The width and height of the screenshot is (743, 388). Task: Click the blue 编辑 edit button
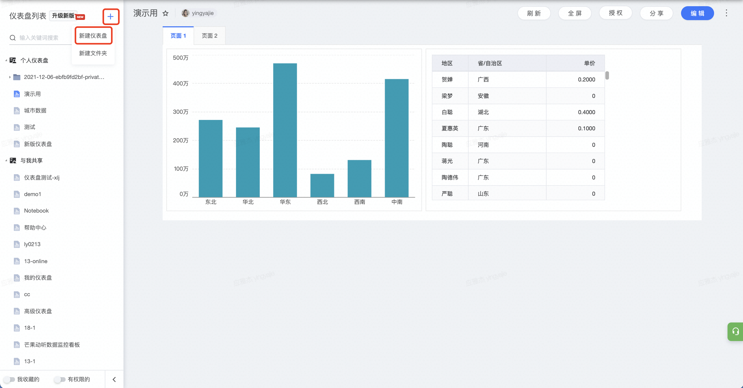(697, 13)
